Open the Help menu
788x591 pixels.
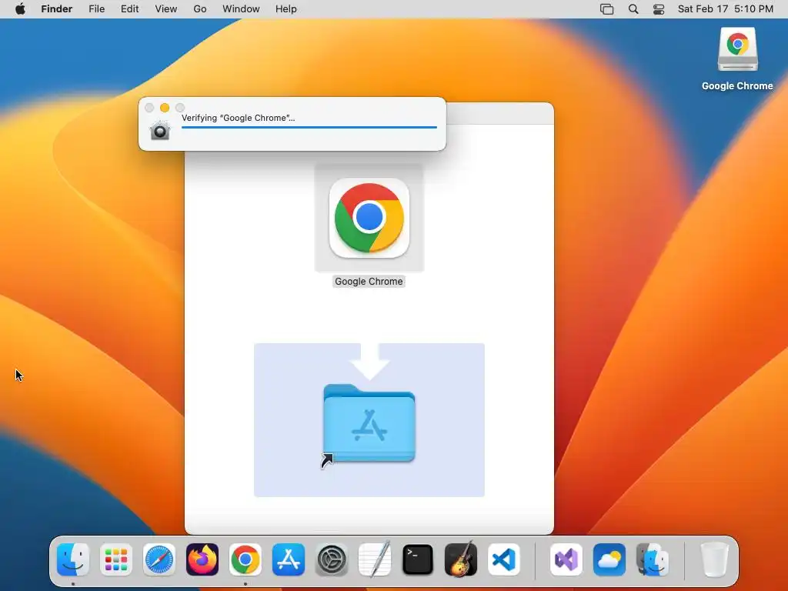click(286, 9)
